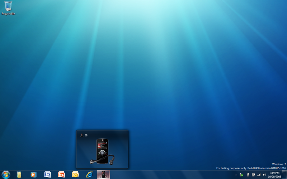
Task: Click the E8 device taskbar button
Action: click(103, 174)
